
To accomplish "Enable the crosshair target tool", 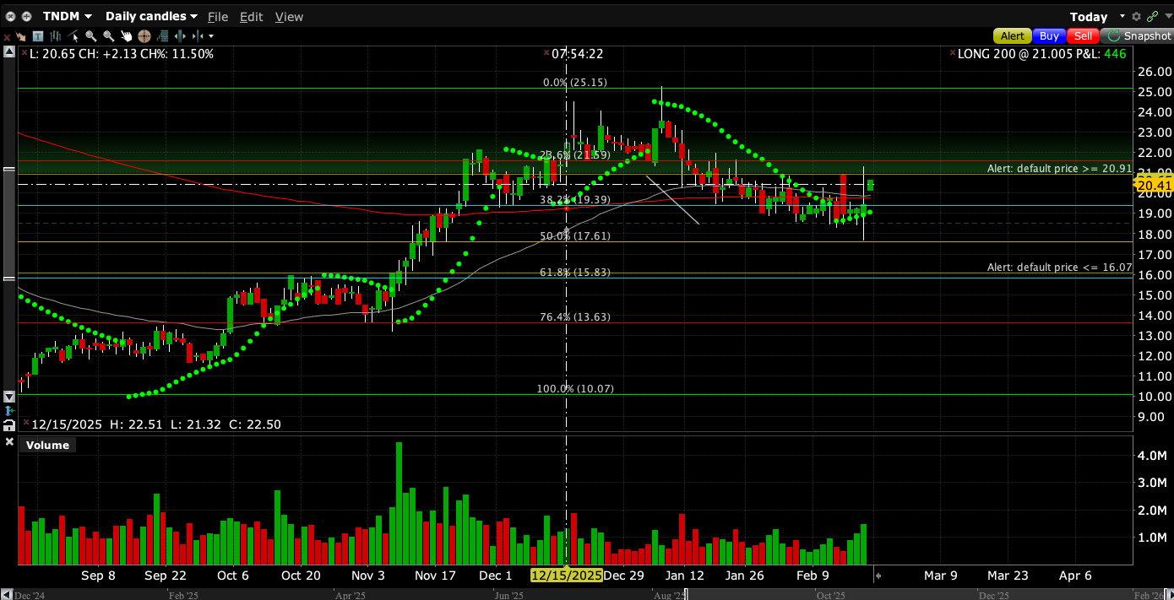I will click(144, 36).
